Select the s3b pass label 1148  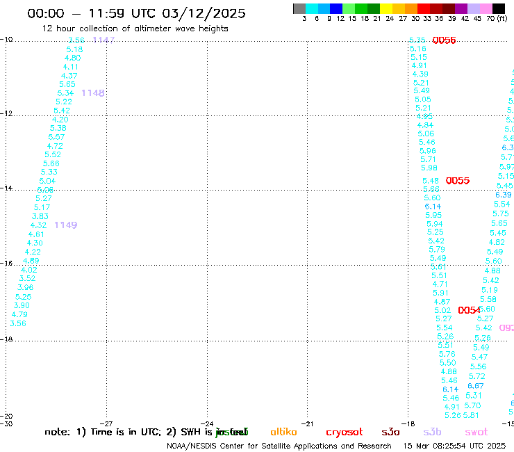click(93, 93)
